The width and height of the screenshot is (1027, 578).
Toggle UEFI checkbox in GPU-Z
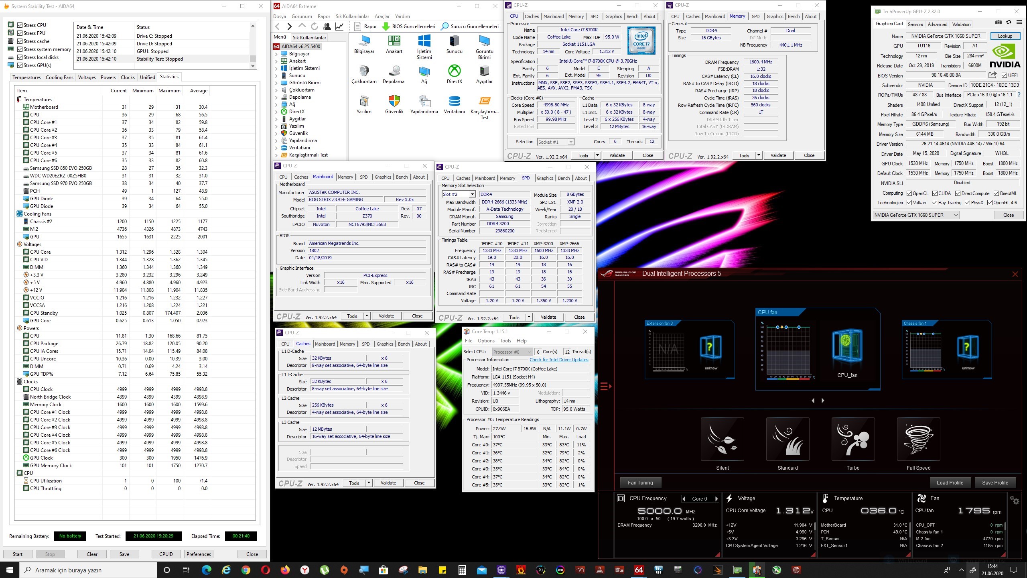1004,75
